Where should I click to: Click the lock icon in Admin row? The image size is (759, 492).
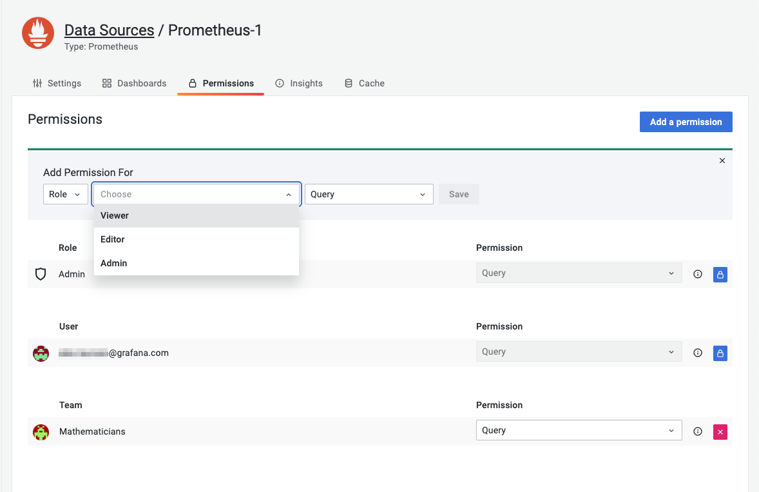pyautogui.click(x=720, y=274)
